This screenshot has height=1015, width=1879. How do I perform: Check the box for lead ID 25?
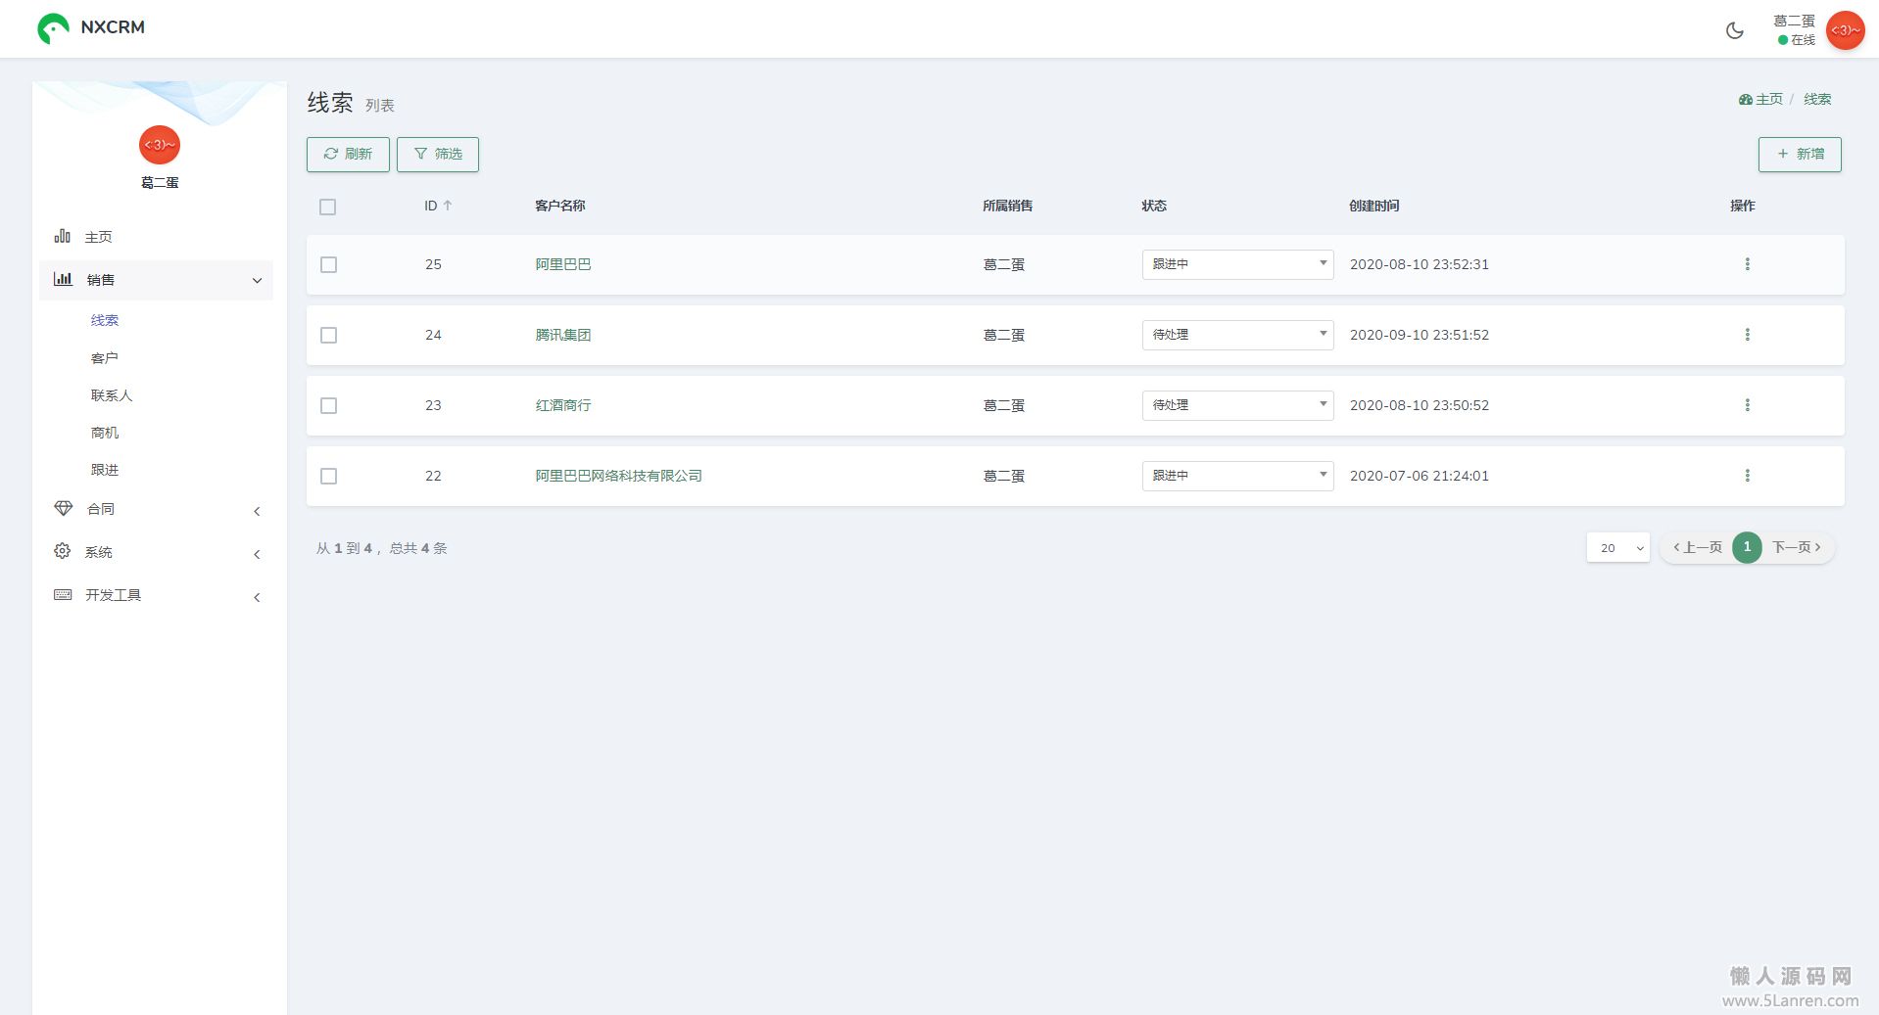pyautogui.click(x=329, y=265)
